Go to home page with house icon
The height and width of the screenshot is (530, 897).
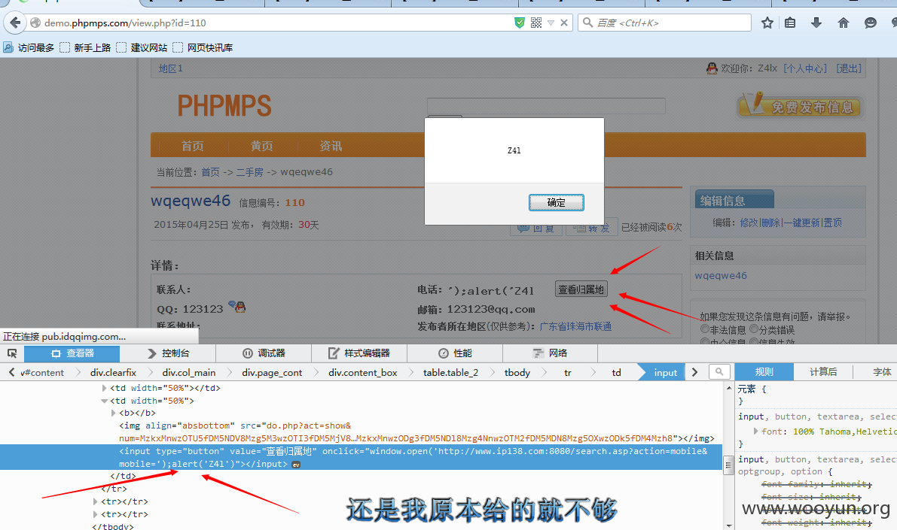click(x=844, y=23)
